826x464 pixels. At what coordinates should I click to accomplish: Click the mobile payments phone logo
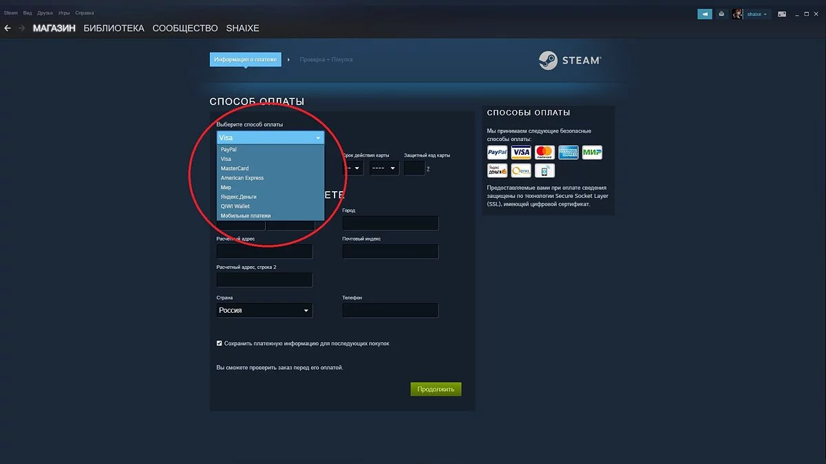point(544,170)
